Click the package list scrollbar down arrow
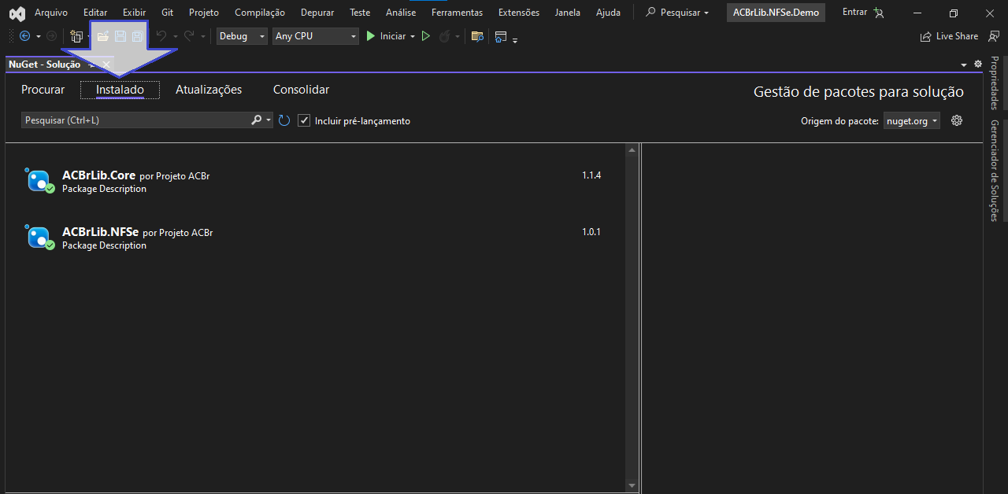The height and width of the screenshot is (494, 1008). (632, 486)
